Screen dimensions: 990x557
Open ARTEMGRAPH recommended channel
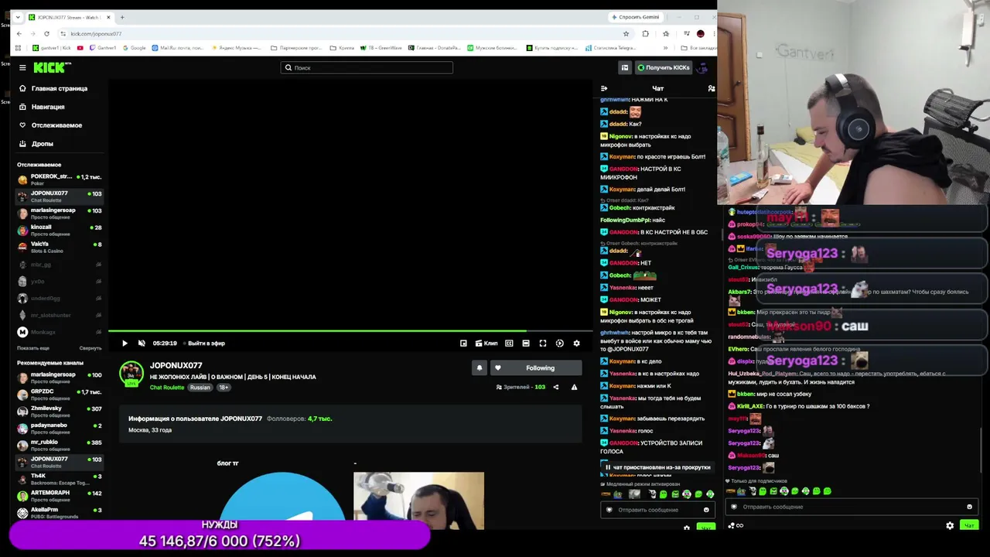(x=60, y=496)
